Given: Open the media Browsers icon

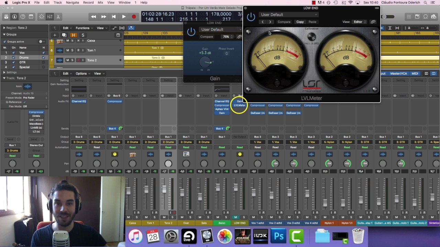Looking at the screenshot, I should click(434, 16).
